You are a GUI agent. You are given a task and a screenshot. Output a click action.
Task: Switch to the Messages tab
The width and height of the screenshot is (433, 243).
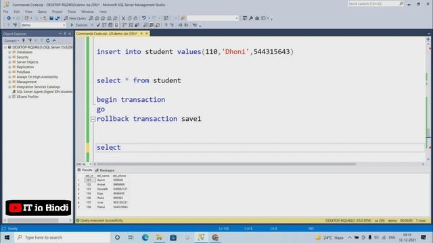(105, 170)
